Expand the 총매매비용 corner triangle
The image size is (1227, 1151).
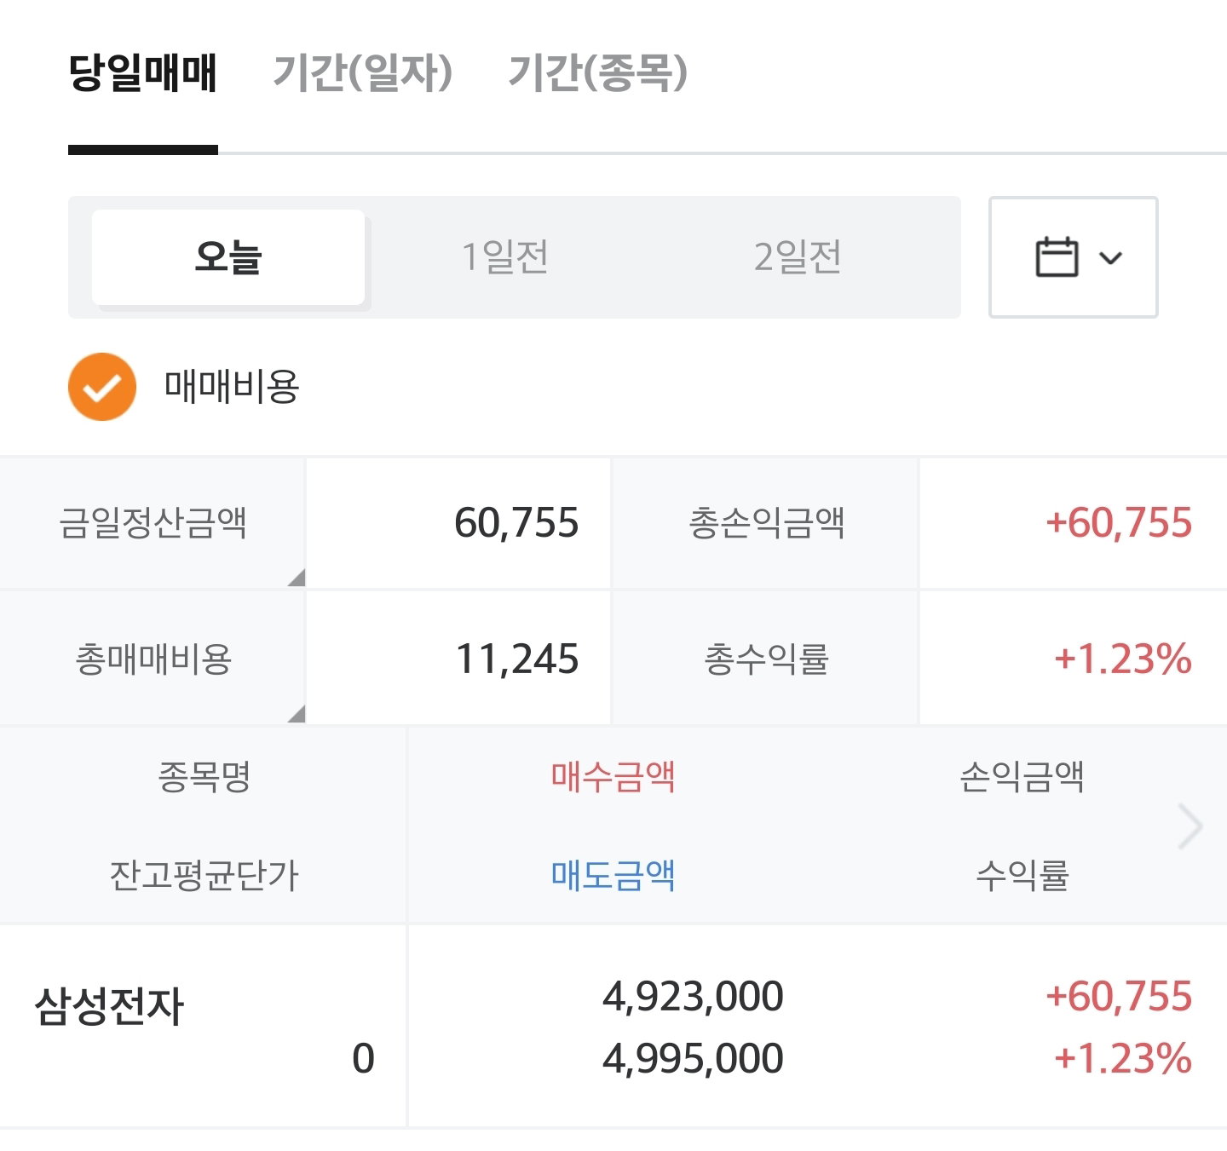tap(296, 713)
